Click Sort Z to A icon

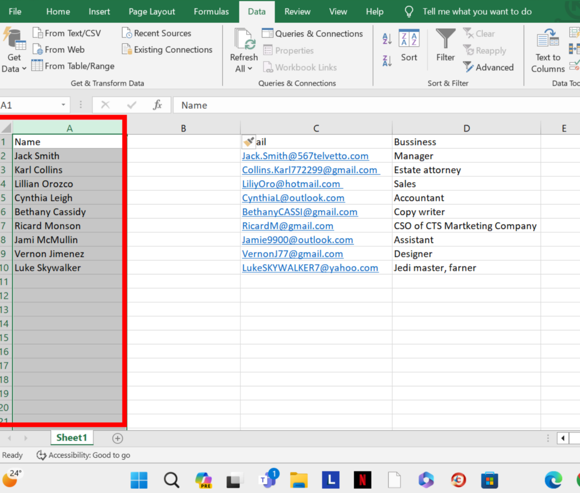point(387,60)
